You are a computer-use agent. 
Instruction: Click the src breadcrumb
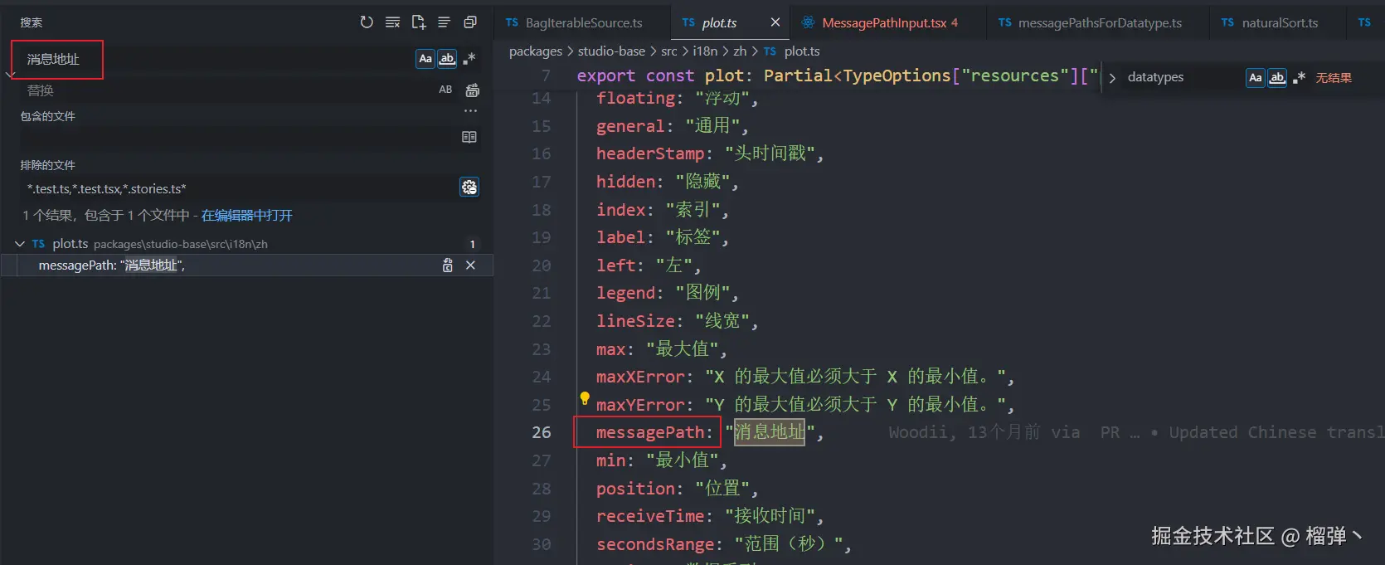click(669, 51)
